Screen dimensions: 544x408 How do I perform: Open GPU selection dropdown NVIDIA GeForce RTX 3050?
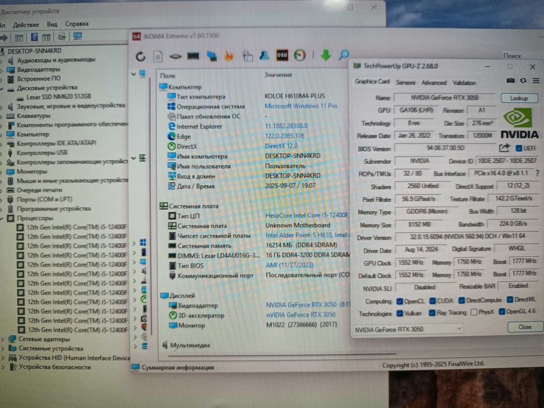pyautogui.click(x=408, y=329)
